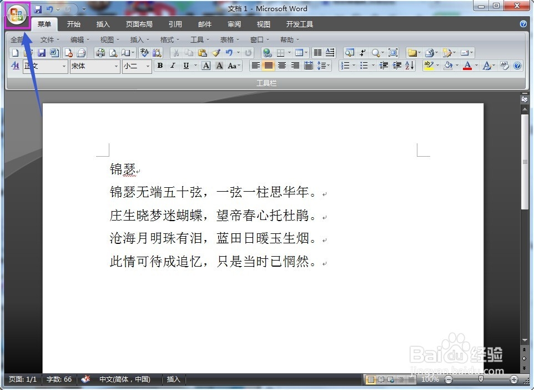Switch to the 页面布局 tab

(x=139, y=24)
